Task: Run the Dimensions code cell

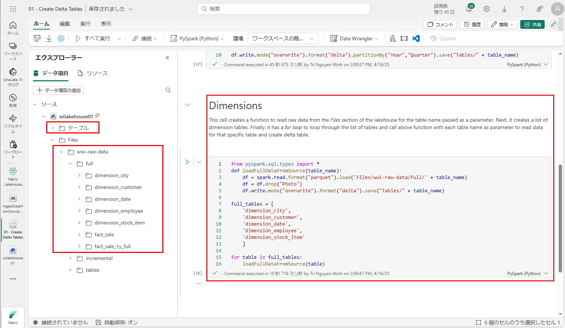Action: pyautogui.click(x=187, y=162)
